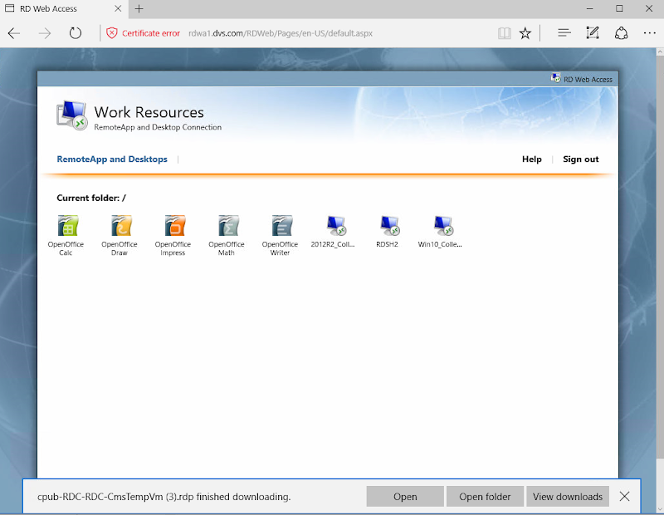Screen dimensions: 664x515
Task: Click the Current folder: / label
Action: pos(91,198)
